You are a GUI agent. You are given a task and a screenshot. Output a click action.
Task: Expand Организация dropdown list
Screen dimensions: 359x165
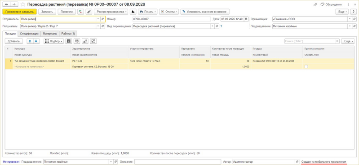(x=350, y=19)
